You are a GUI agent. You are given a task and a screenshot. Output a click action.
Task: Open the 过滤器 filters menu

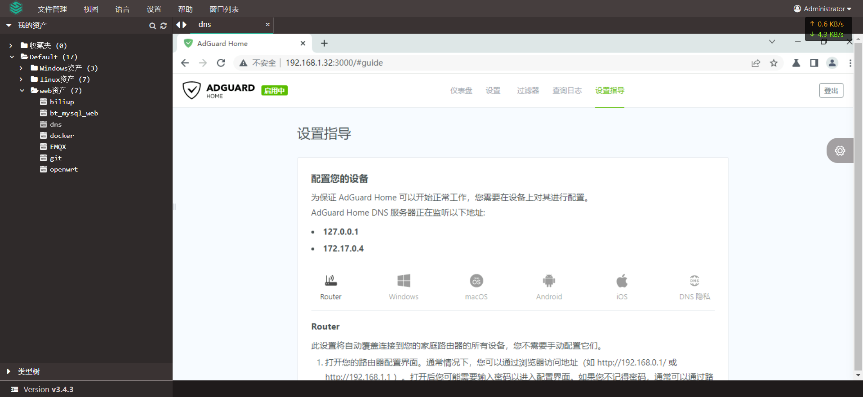click(x=528, y=90)
